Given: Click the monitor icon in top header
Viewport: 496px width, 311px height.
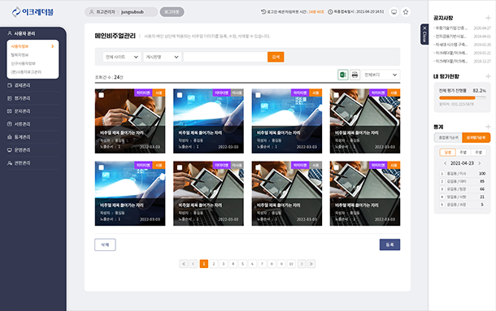Looking at the screenshot, I should click(394, 12).
